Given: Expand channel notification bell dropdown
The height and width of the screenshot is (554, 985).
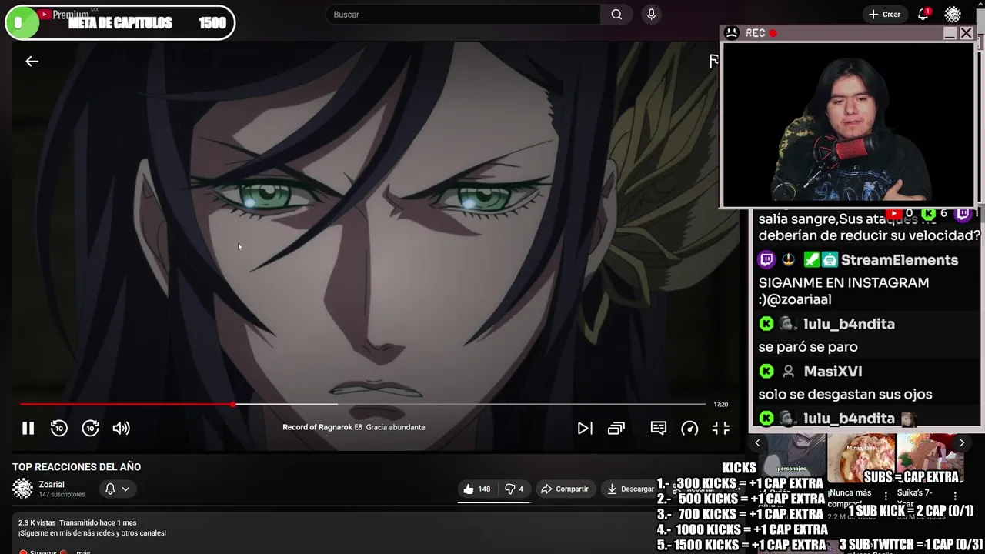Looking at the screenshot, I should 117,489.
